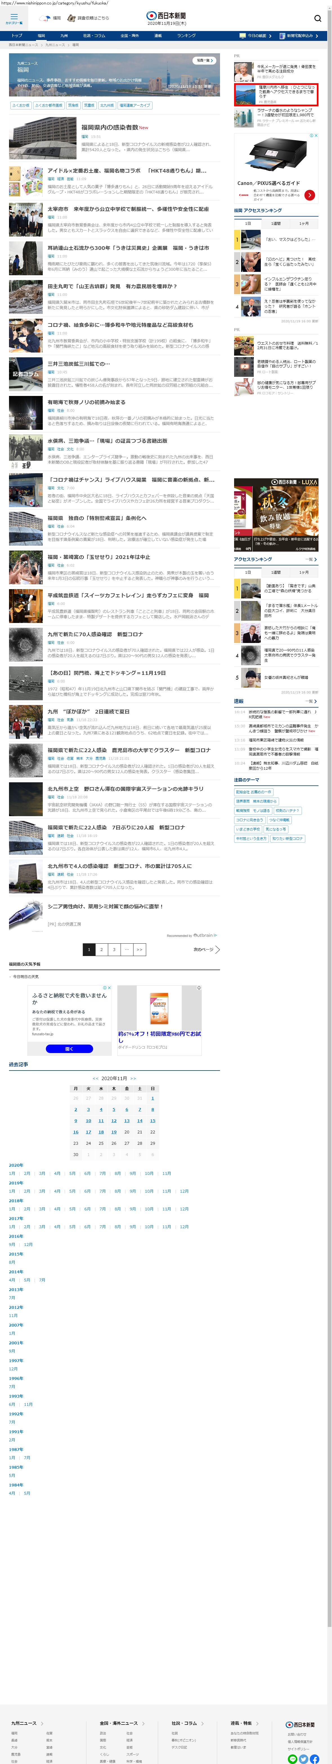Click the red arrow on Canon PIXUS ad
The image size is (332, 1764).
[309, 195]
